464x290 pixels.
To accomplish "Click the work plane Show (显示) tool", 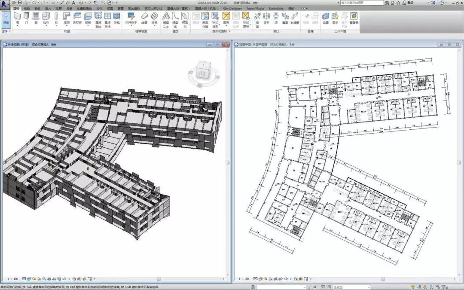I will click(x=335, y=18).
